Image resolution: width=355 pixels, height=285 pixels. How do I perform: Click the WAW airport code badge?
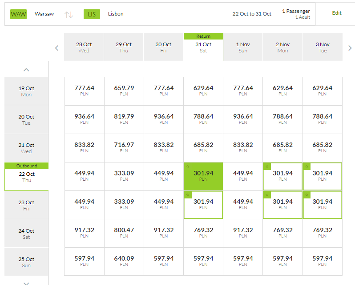click(x=18, y=14)
